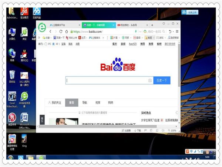Reload the page with the refresh icon
222x167 pixels.
pos(61,32)
